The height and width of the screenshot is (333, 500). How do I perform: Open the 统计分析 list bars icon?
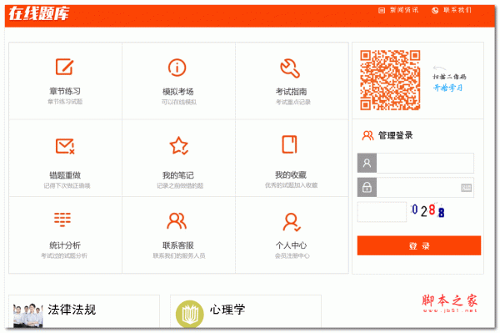[62, 219]
